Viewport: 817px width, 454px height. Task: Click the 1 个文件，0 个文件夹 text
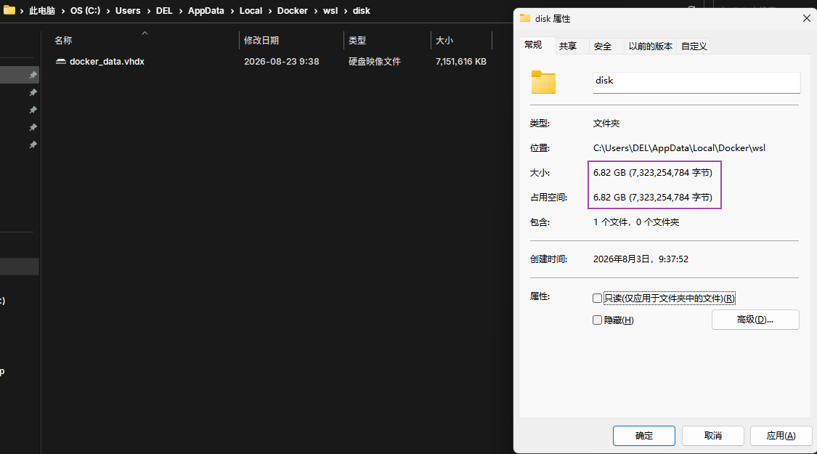coord(636,222)
